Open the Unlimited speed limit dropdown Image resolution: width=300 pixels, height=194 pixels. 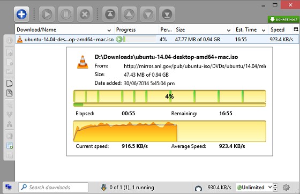[254, 188]
